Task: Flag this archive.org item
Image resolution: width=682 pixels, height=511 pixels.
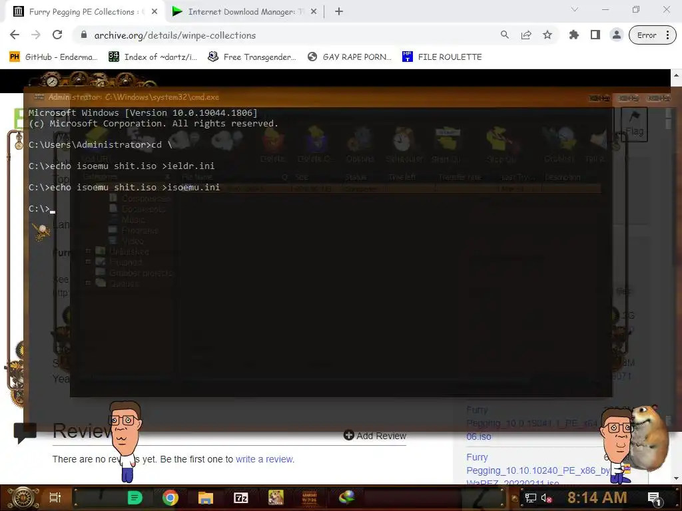Action: 635,124
